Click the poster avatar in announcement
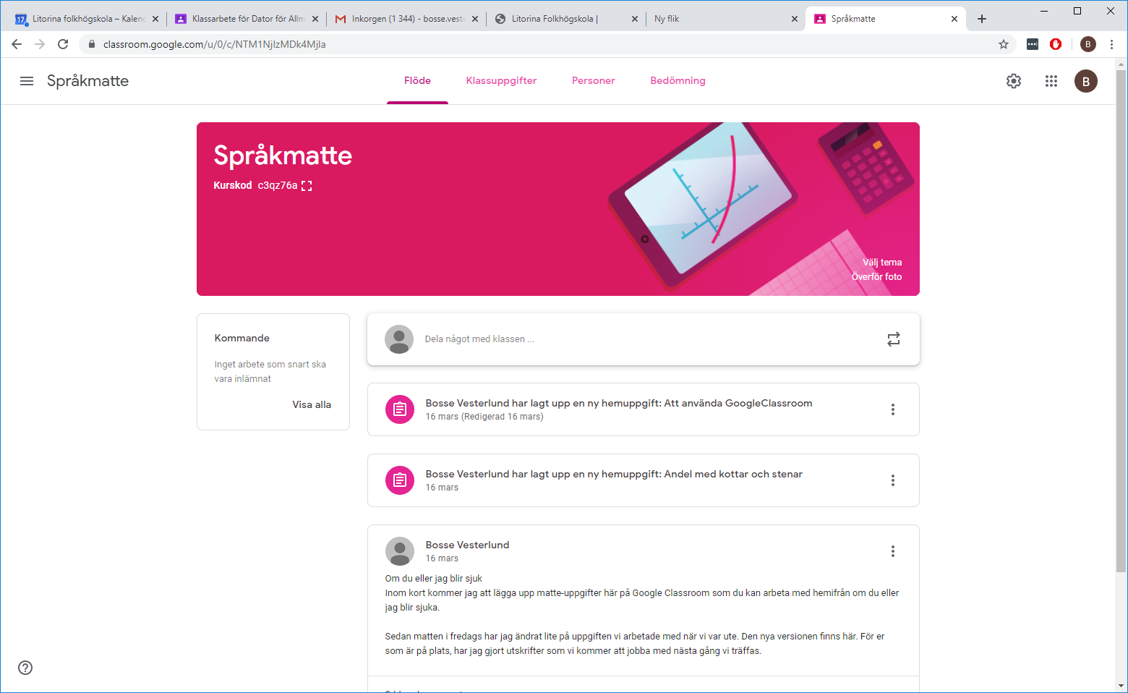The width and height of the screenshot is (1128, 693). pyautogui.click(x=400, y=551)
